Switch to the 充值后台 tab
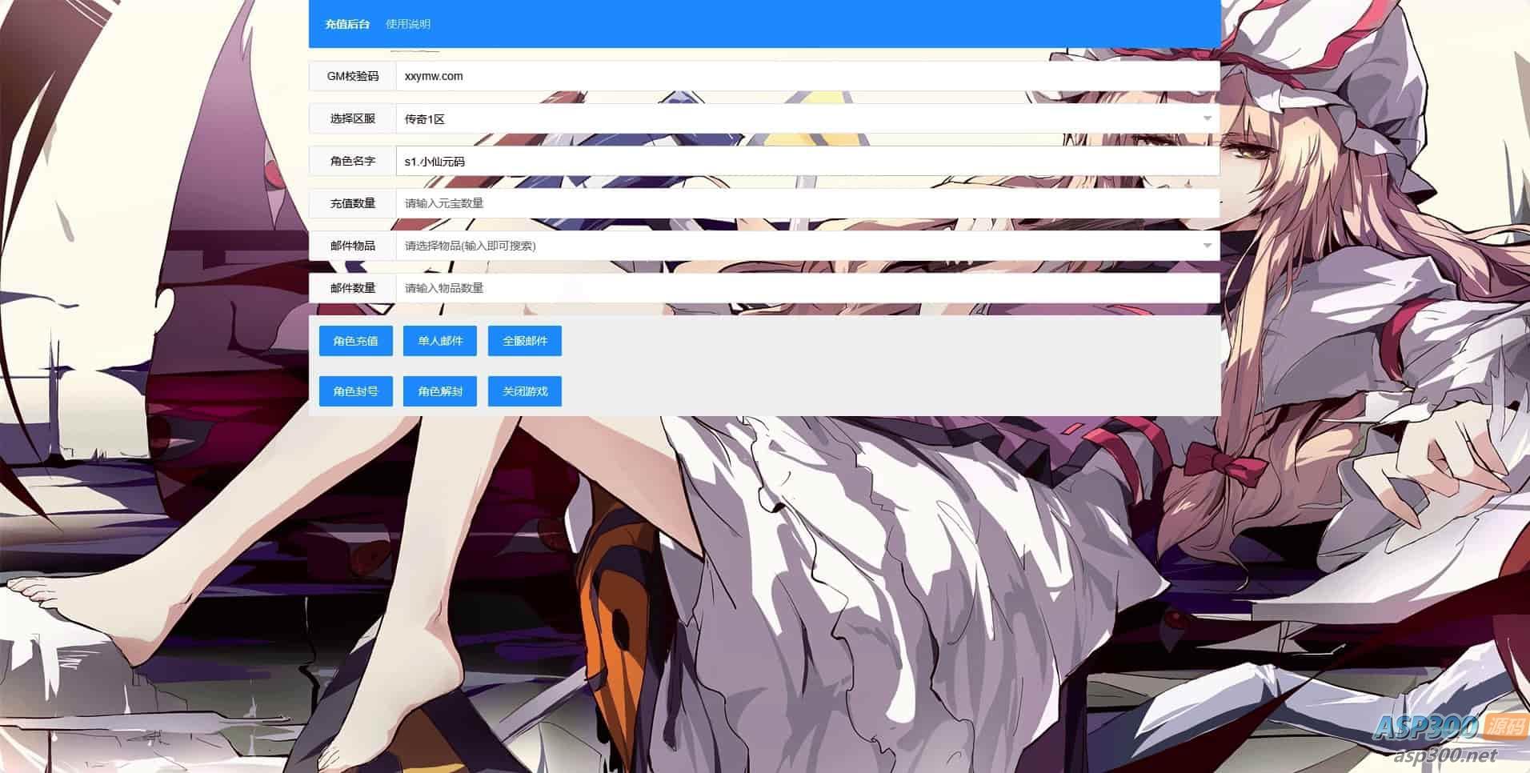 [347, 24]
